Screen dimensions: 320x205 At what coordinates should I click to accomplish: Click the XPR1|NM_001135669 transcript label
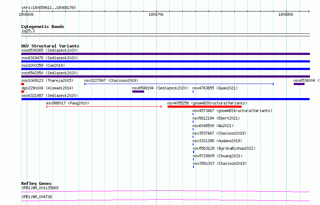[40, 188]
